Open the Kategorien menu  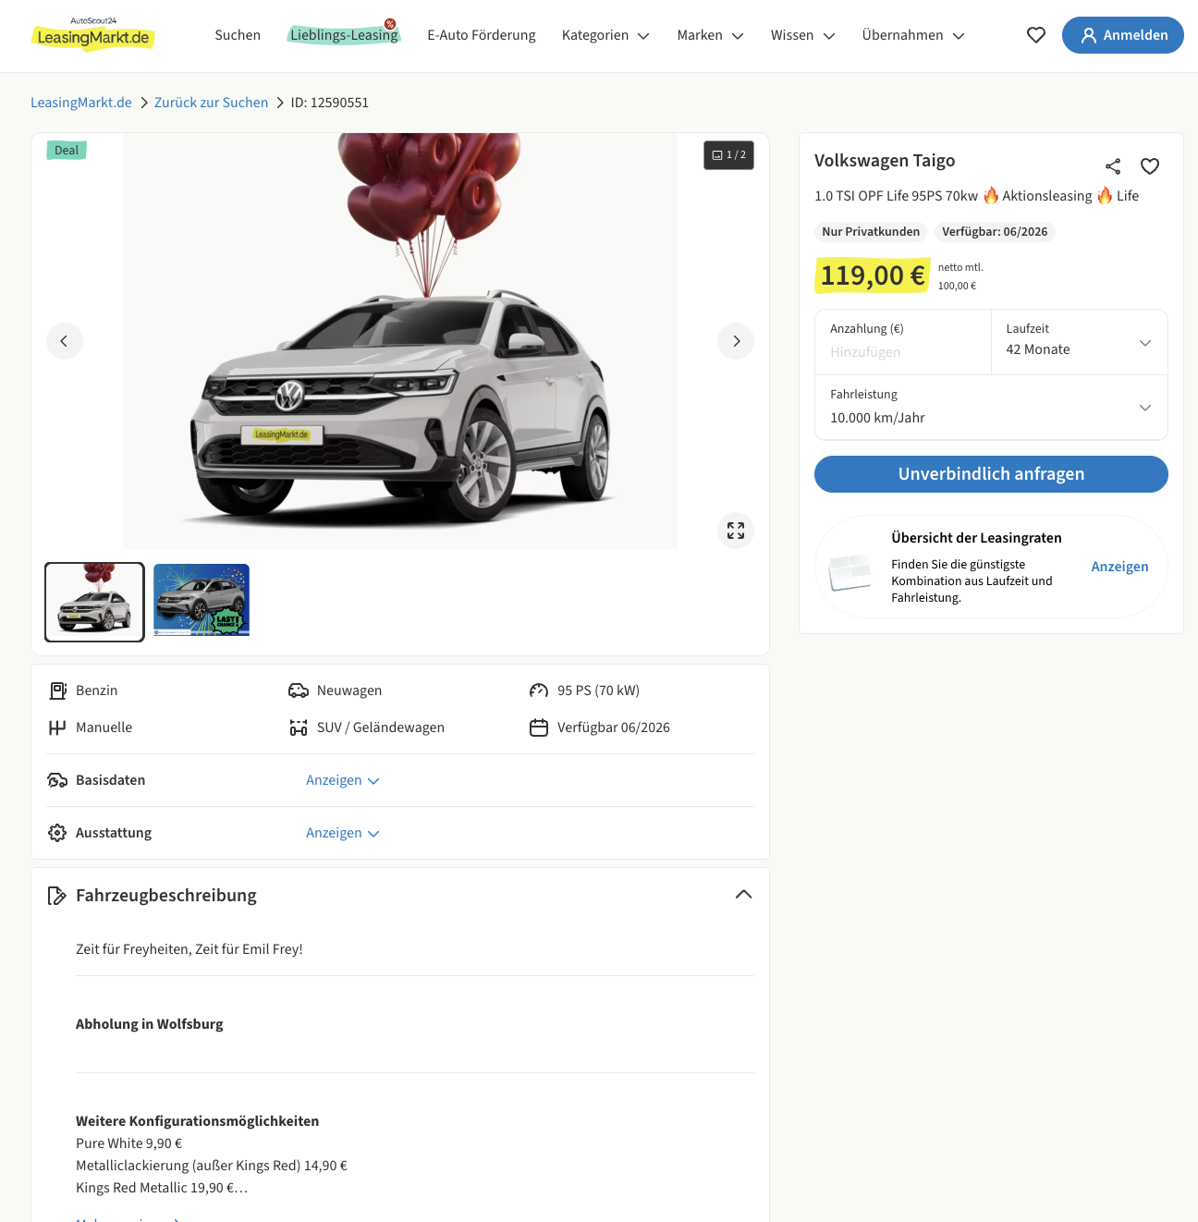(605, 35)
